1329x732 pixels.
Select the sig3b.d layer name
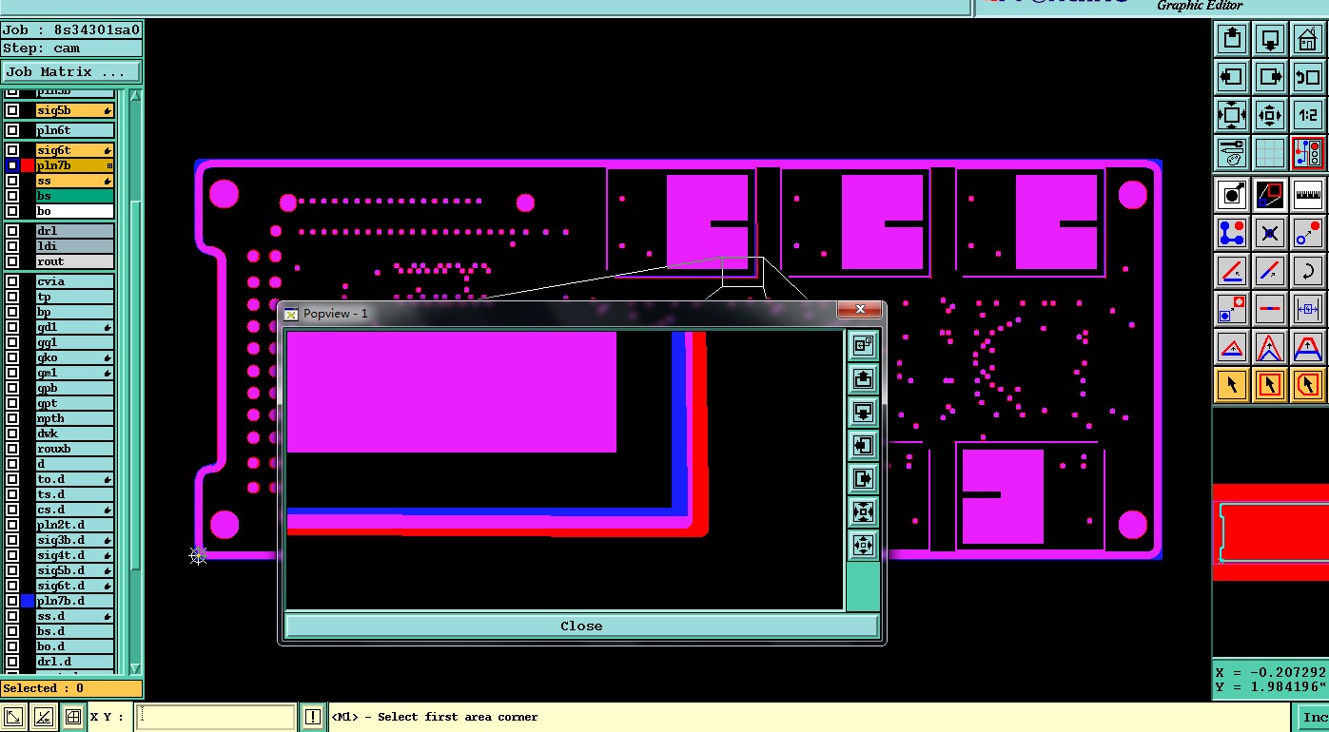pos(75,540)
